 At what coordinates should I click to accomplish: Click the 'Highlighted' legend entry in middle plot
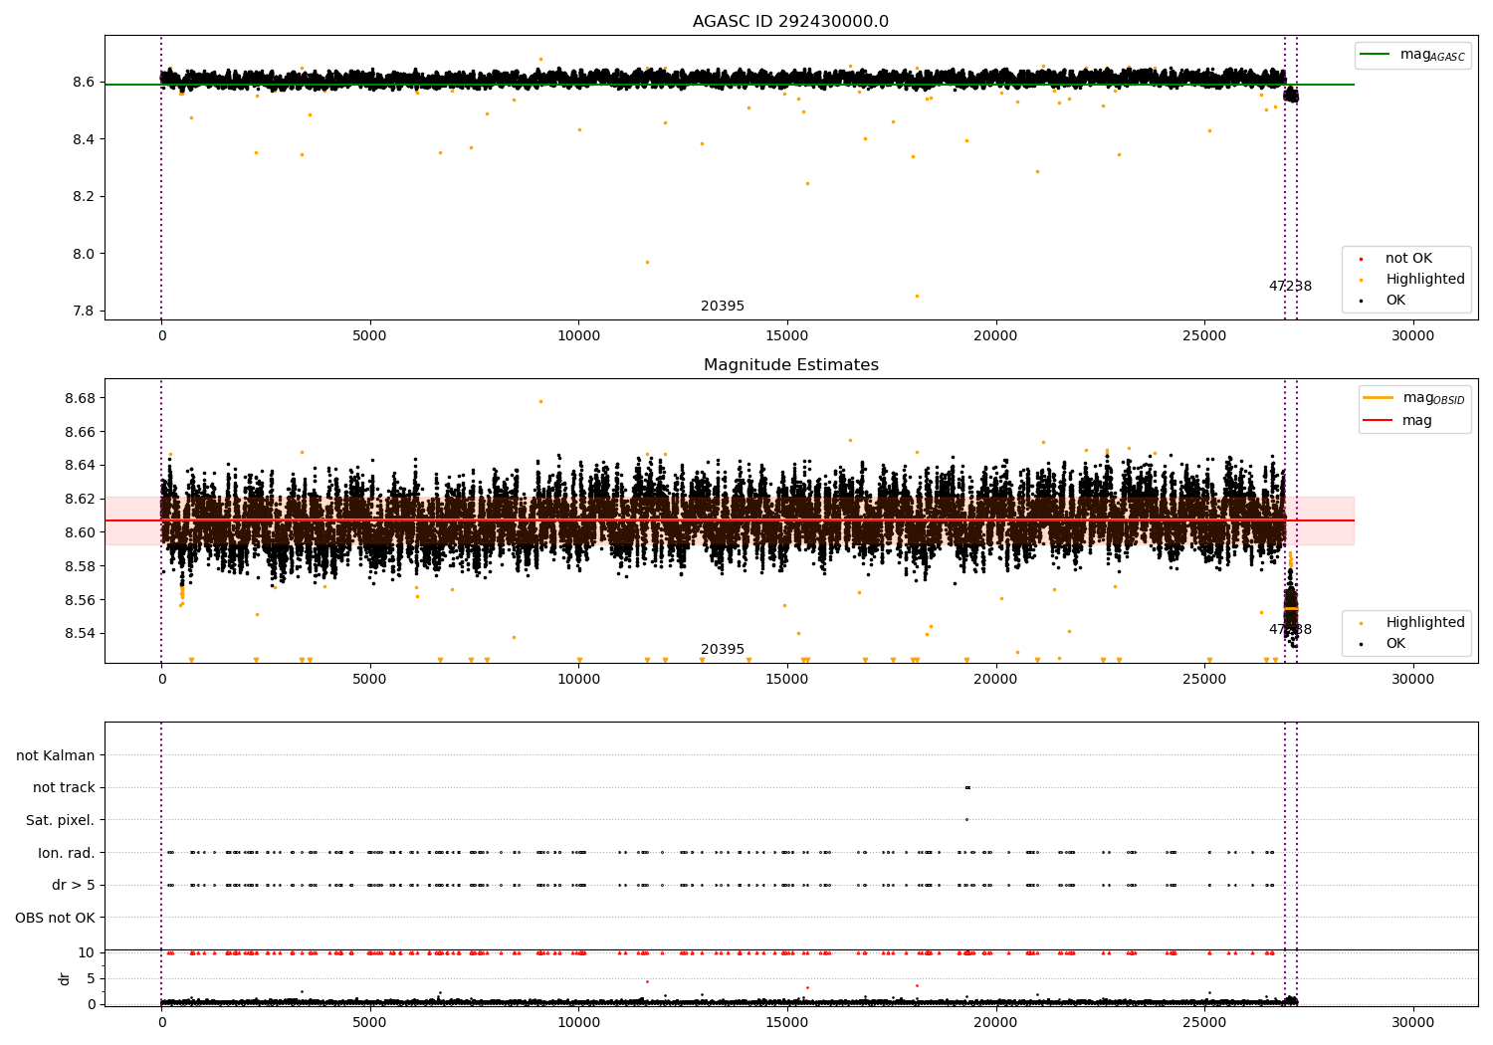1424,623
